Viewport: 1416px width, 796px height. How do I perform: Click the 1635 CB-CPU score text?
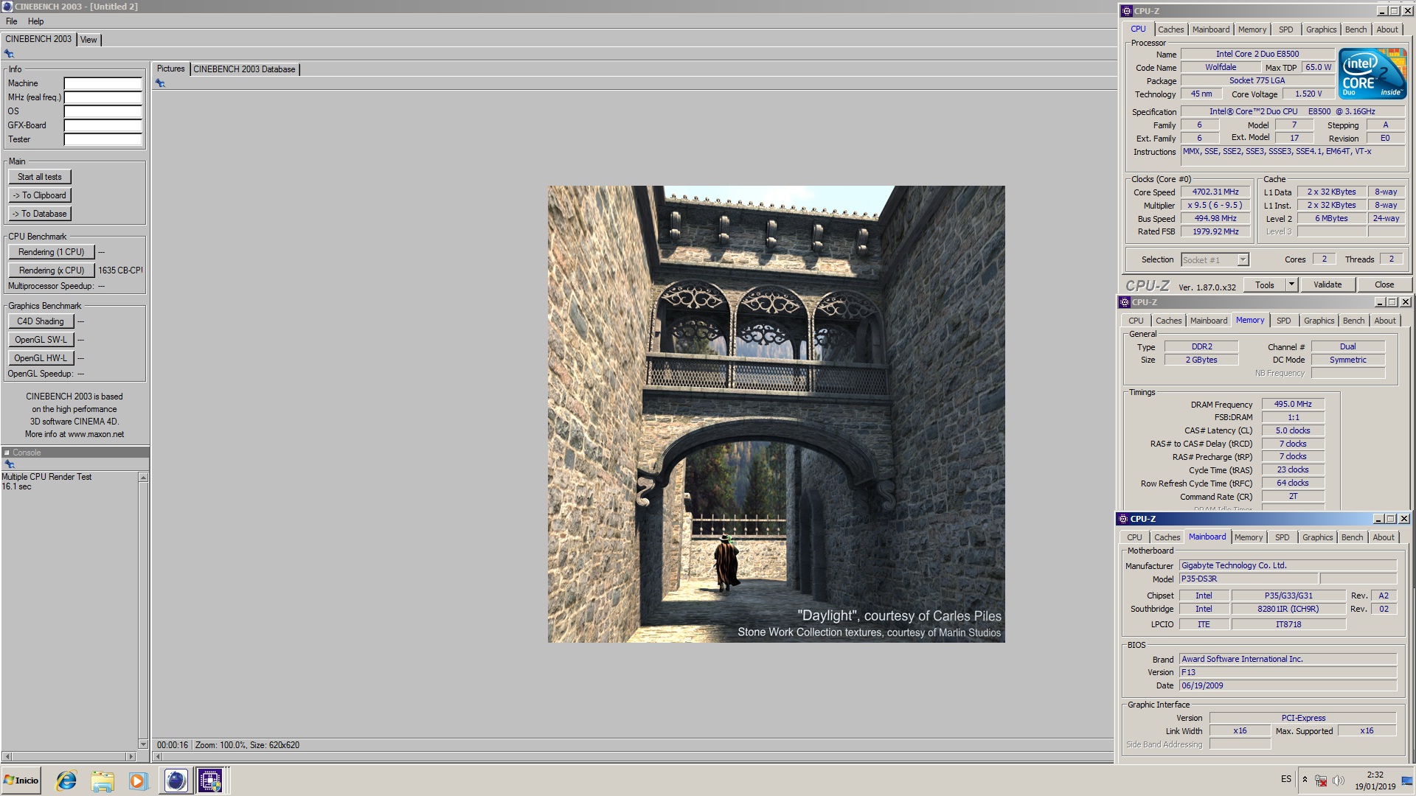120,270
